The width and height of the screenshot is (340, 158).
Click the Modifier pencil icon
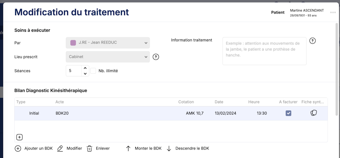60,149
